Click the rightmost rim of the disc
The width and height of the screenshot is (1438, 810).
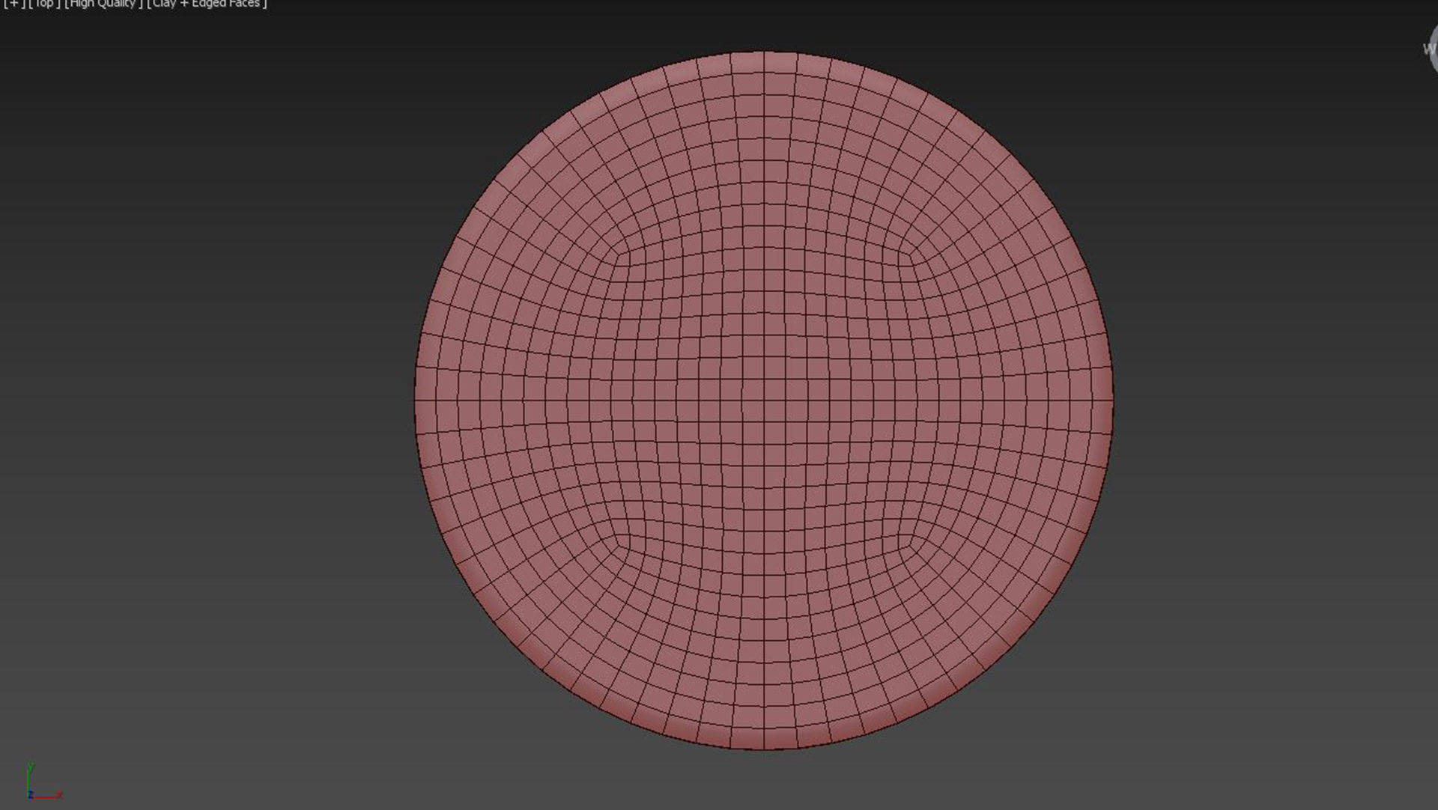tap(1111, 400)
